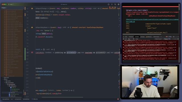Viewport: 182px width, 102px height.
Task: Toggle the console sidebar icon
Action: [124, 39]
